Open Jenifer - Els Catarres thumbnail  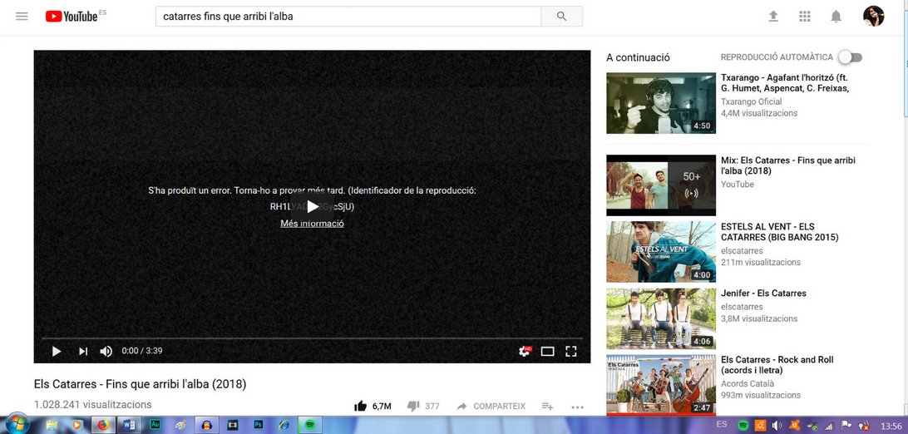(x=661, y=318)
